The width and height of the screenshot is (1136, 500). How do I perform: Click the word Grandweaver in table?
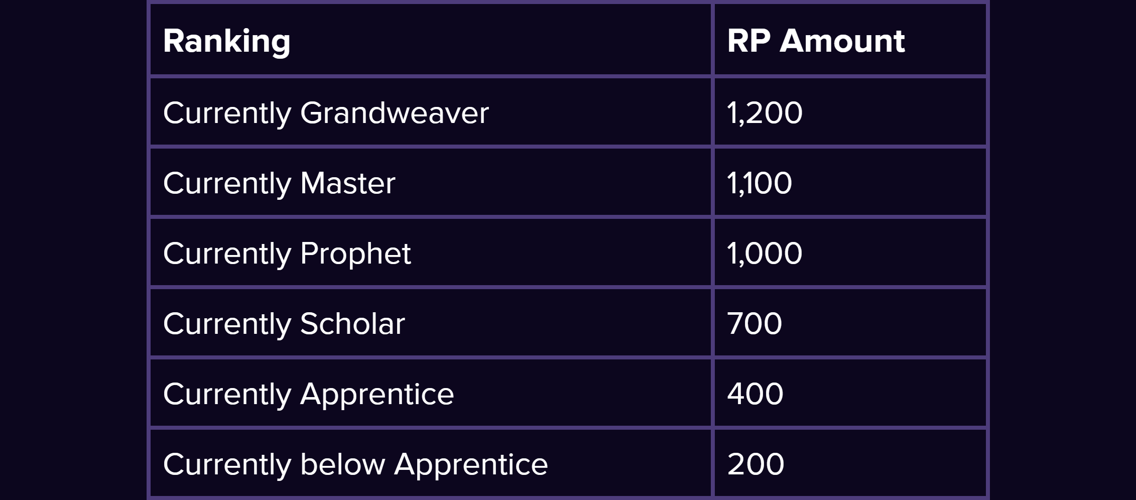[394, 112]
